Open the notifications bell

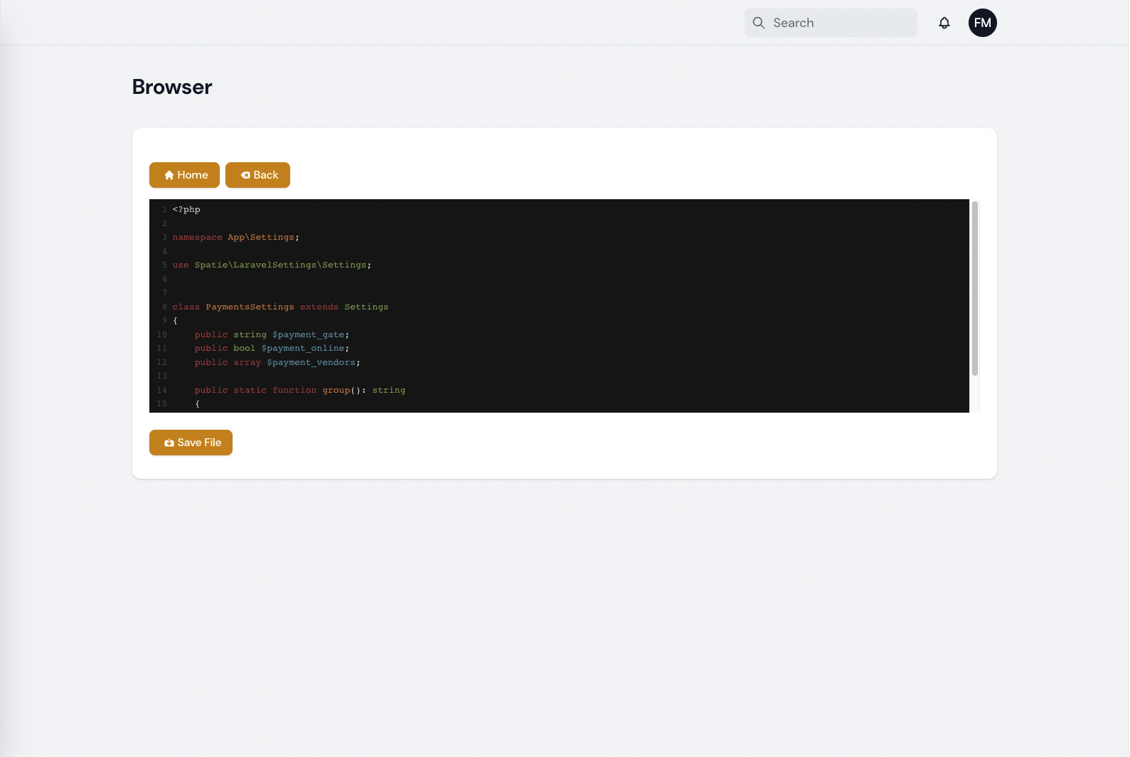coord(944,23)
